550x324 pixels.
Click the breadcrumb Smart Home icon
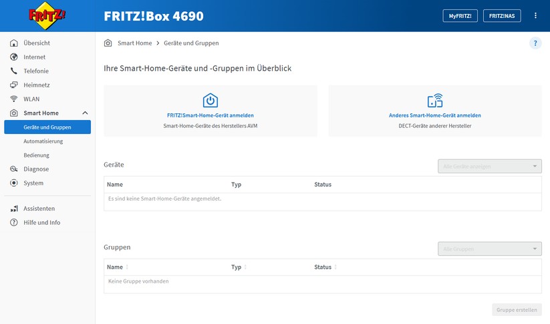click(108, 43)
